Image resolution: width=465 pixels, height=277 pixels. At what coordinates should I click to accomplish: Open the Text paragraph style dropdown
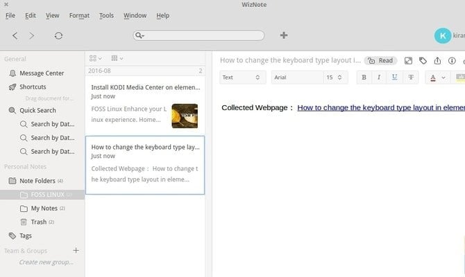pyautogui.click(x=242, y=78)
